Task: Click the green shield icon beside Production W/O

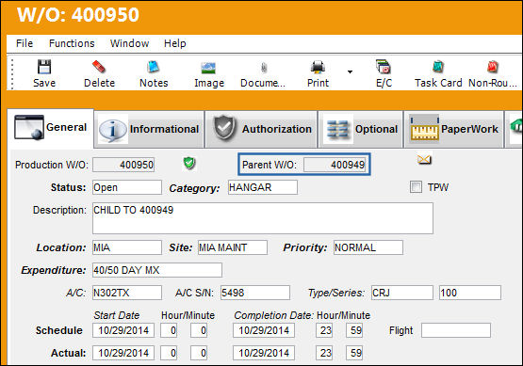Action: [189, 163]
